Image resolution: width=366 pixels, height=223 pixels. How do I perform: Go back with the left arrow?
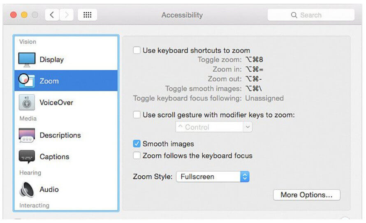(52, 15)
